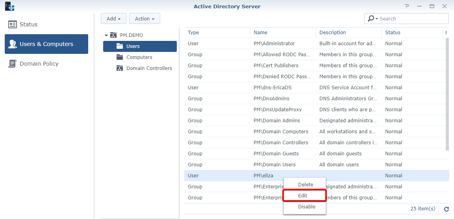Screen dimensions: 454x219
Task: Click the Domain Policy scroll icon
Action: click(13, 64)
